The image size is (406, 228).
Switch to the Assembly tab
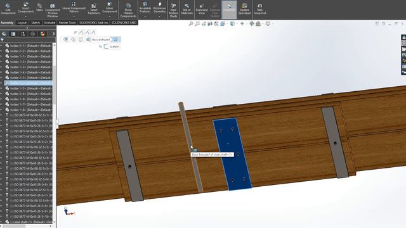[7, 23]
